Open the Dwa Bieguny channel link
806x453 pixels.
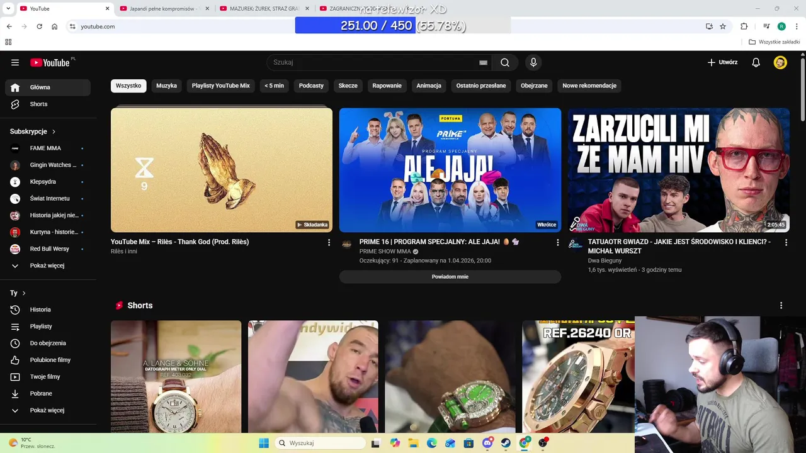tap(605, 260)
